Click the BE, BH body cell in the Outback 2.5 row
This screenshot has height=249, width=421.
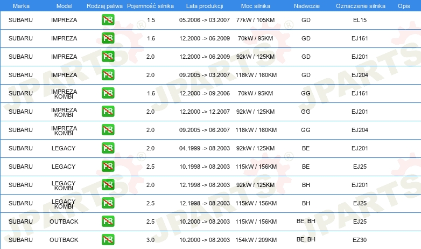click(306, 222)
